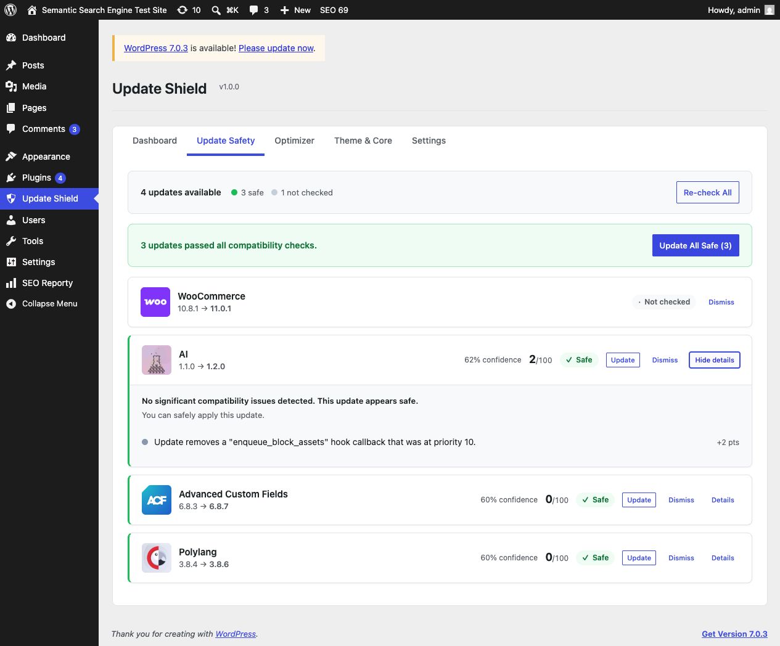Click the Comments bubble icon in sidebar
Screen dimensions: 780x646
[x=11, y=129]
